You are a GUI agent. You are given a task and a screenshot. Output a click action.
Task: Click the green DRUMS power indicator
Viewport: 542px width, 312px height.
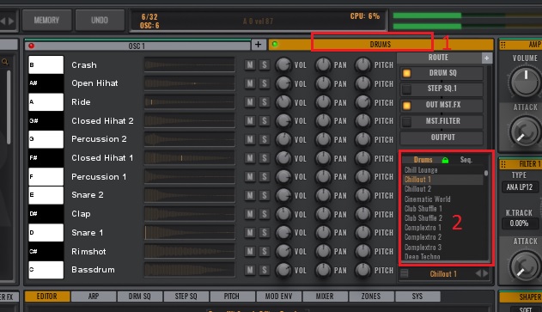(275, 44)
